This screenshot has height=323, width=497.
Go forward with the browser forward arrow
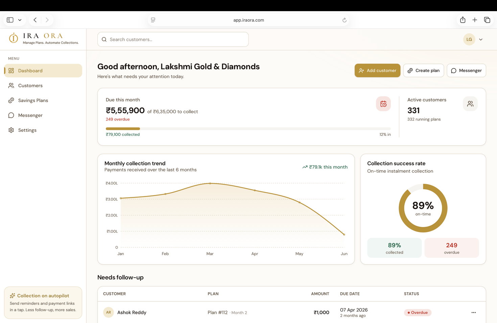[47, 20]
